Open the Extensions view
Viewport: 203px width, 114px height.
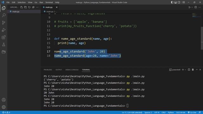click(x=3, y=37)
